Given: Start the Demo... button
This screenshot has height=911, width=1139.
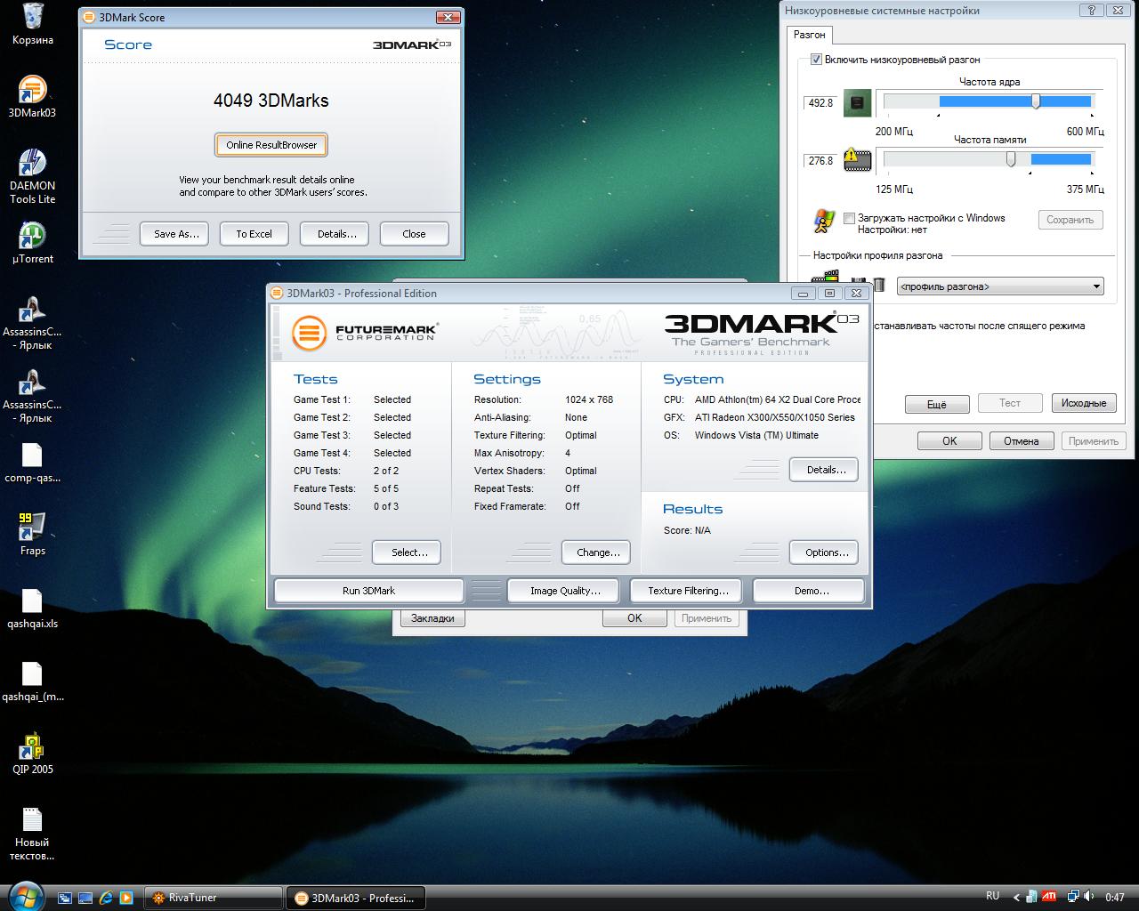Looking at the screenshot, I should (x=811, y=591).
